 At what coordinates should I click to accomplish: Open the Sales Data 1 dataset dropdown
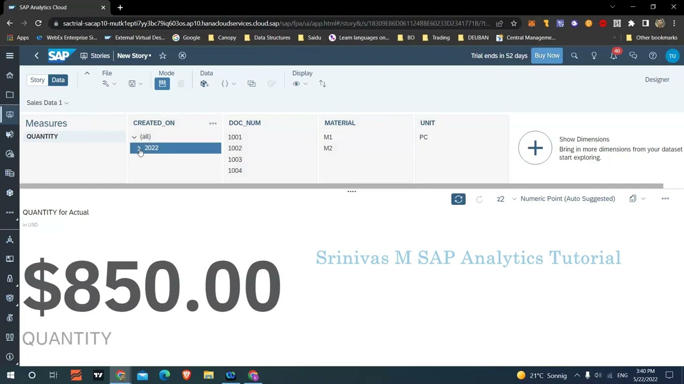48,102
